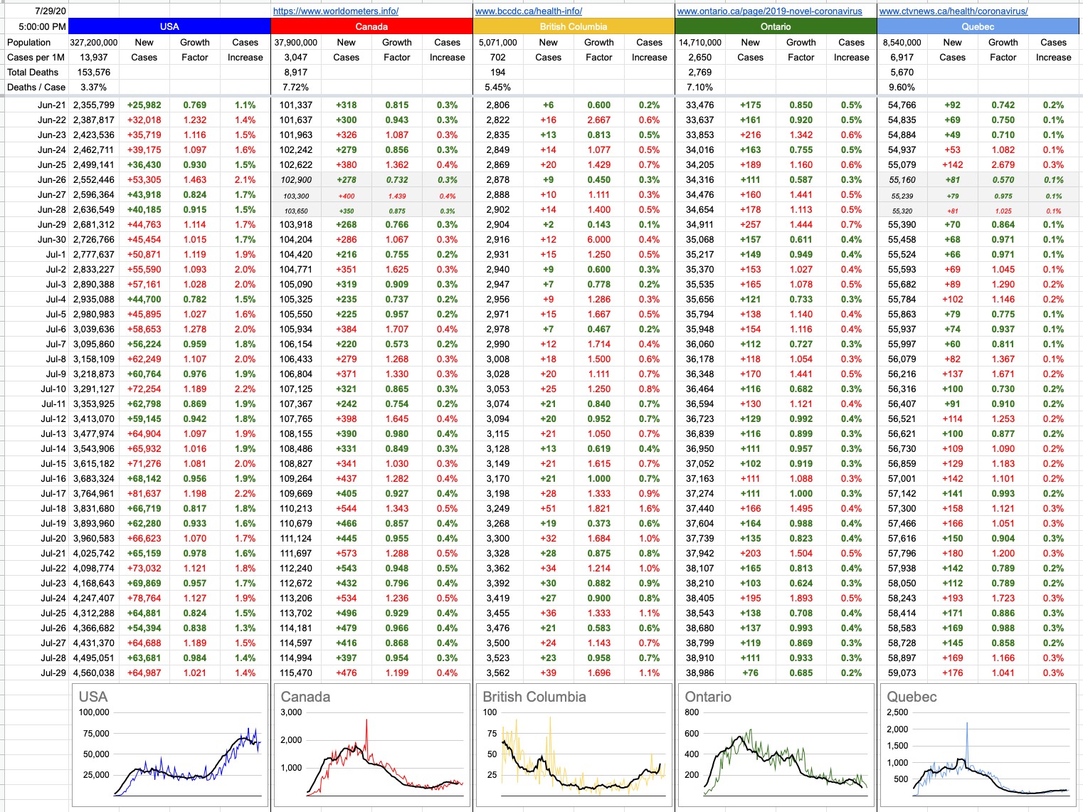Select Quebec growth factor 2.679

coord(1003,164)
